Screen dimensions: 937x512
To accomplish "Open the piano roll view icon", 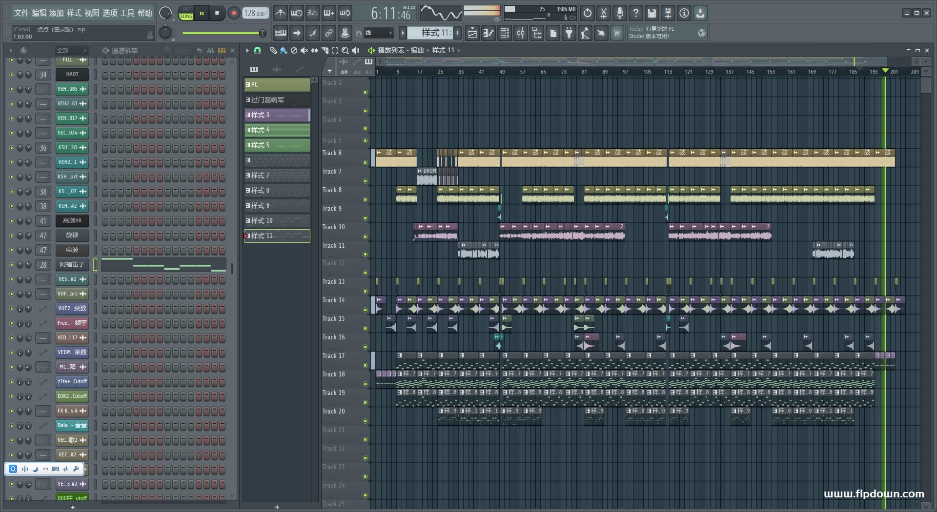I will click(489, 33).
